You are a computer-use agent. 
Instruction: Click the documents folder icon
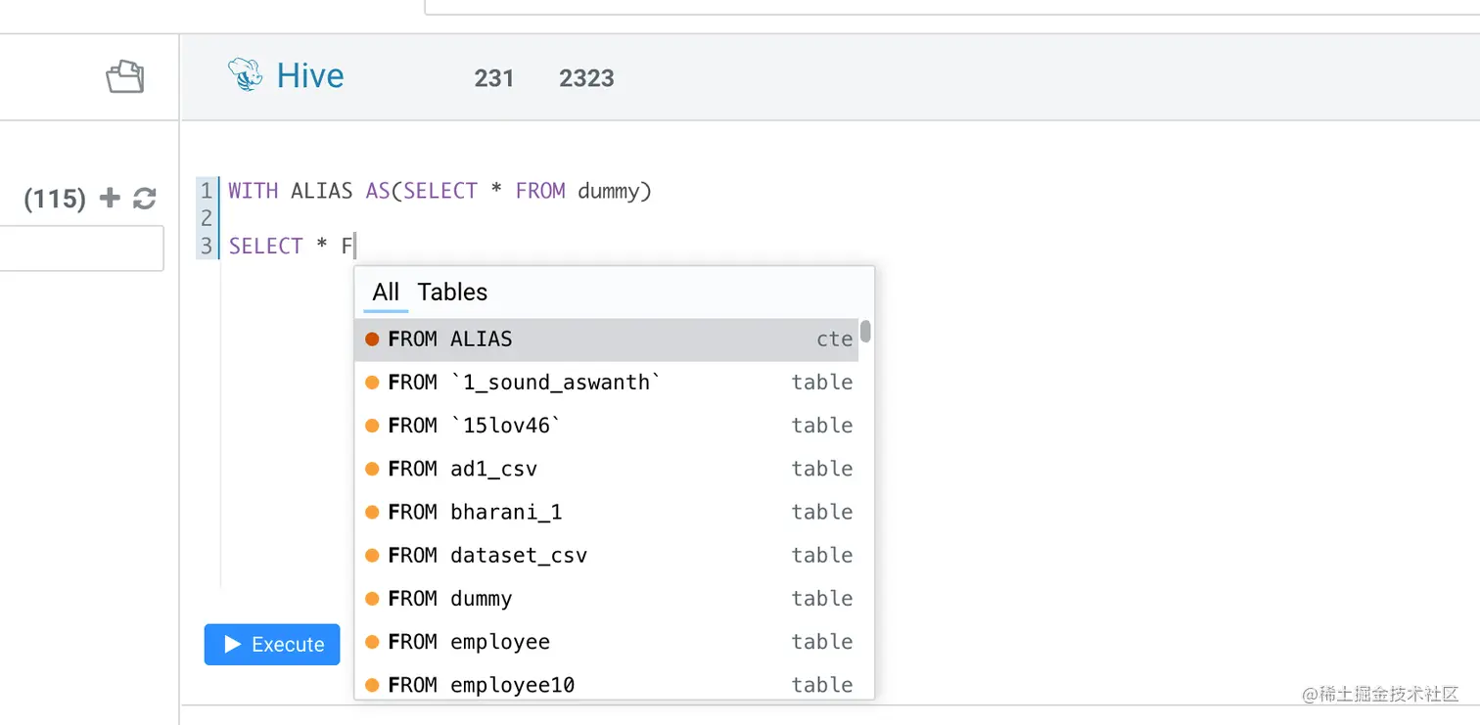click(125, 76)
